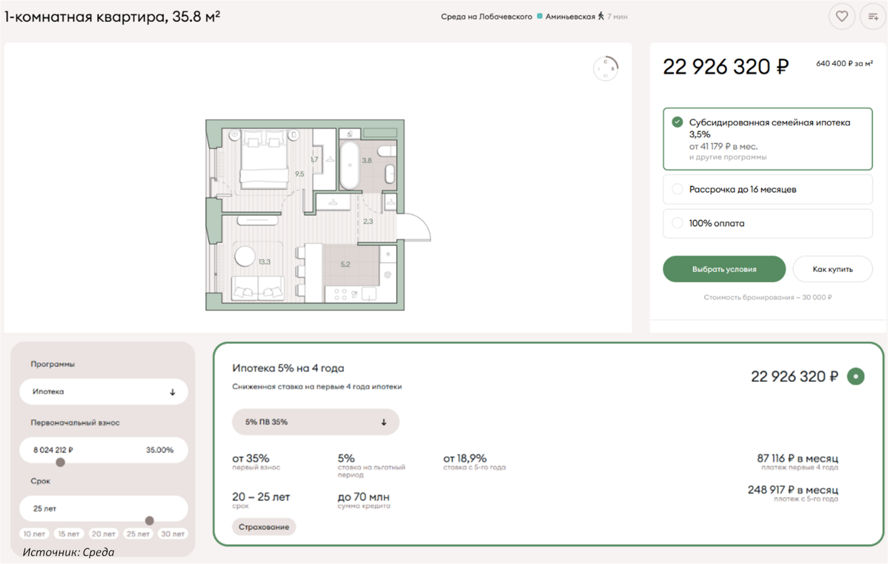Click the от 18,9% rate text
The width and height of the screenshot is (888, 564).
point(465,458)
